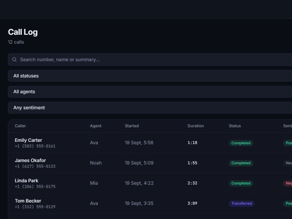The height and width of the screenshot is (219, 292).
Task: Click start time 19 Sept, 4:22
Action: pyautogui.click(x=139, y=183)
